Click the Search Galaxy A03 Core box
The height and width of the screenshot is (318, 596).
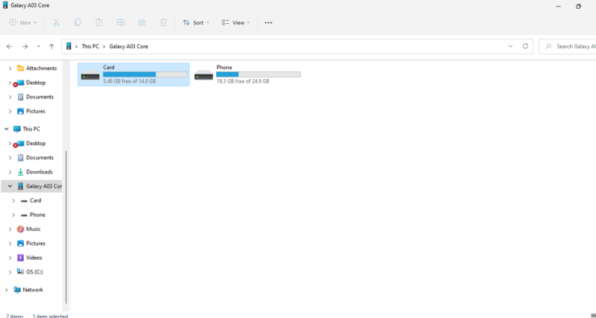pyautogui.click(x=567, y=46)
